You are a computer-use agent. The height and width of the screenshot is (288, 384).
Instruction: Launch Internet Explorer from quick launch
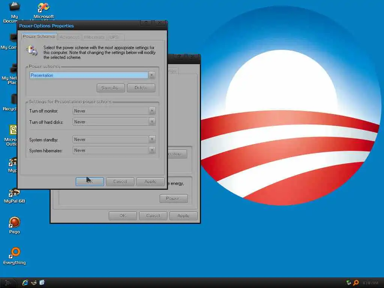click(25, 283)
